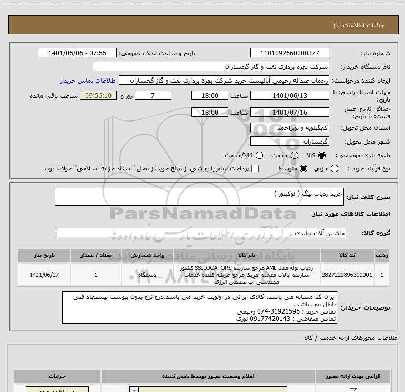Click the delivery city field گچساران
This screenshot has height=392, width=405.
coord(289,142)
